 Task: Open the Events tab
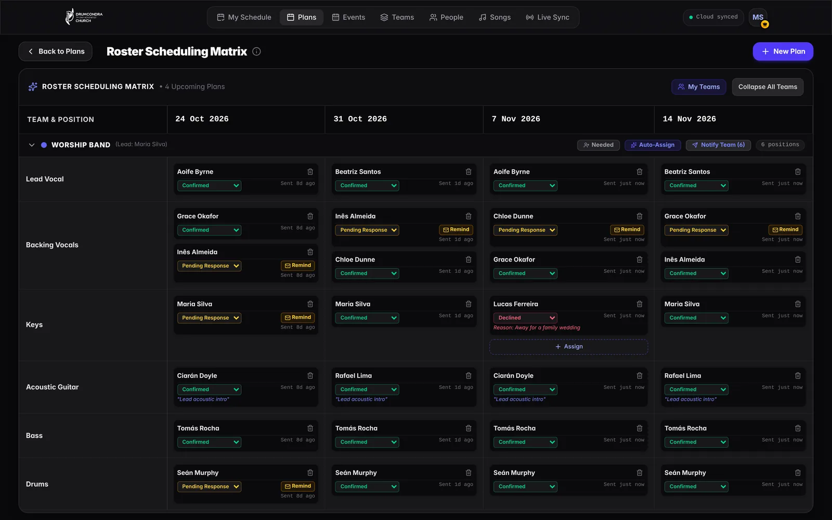pos(348,17)
